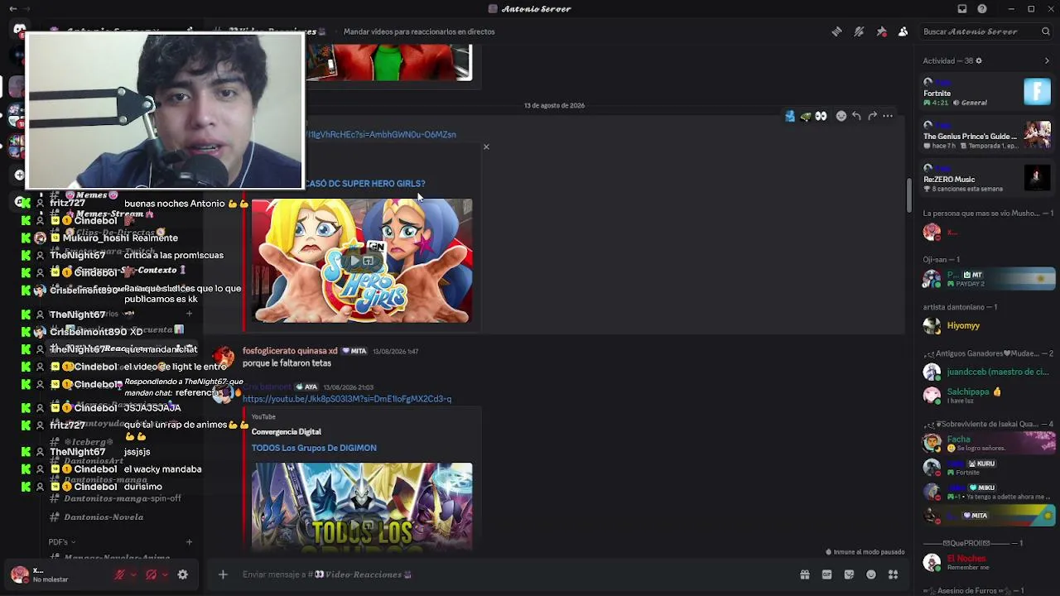Open audio output options dropdown arrow
Image resolution: width=1060 pixels, height=596 pixels.
[165, 574]
